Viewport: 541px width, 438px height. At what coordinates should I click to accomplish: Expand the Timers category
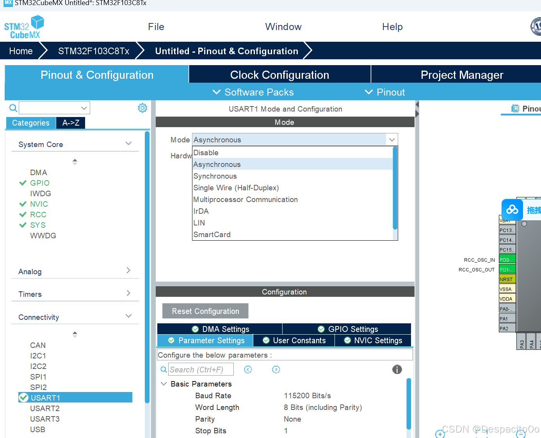coord(128,293)
